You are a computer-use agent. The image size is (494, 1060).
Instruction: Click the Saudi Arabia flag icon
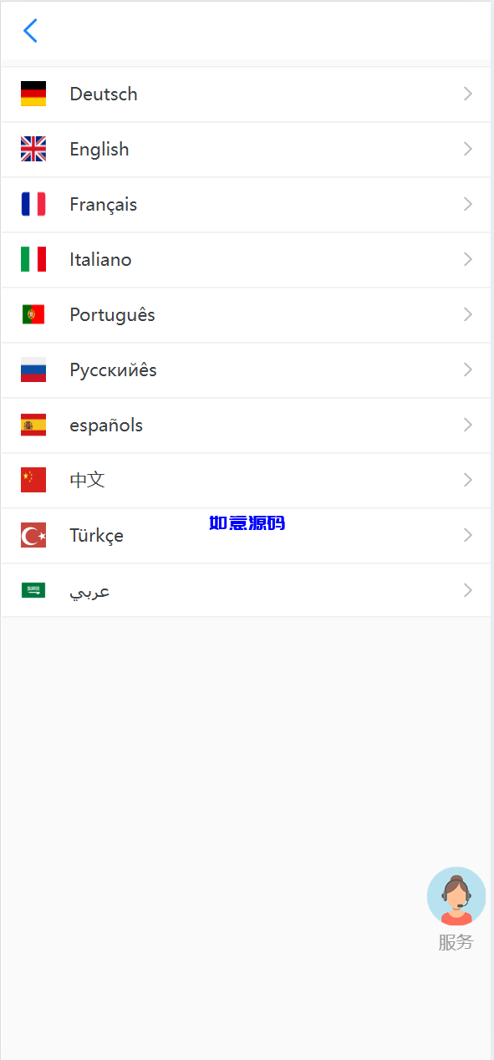pyautogui.click(x=33, y=590)
